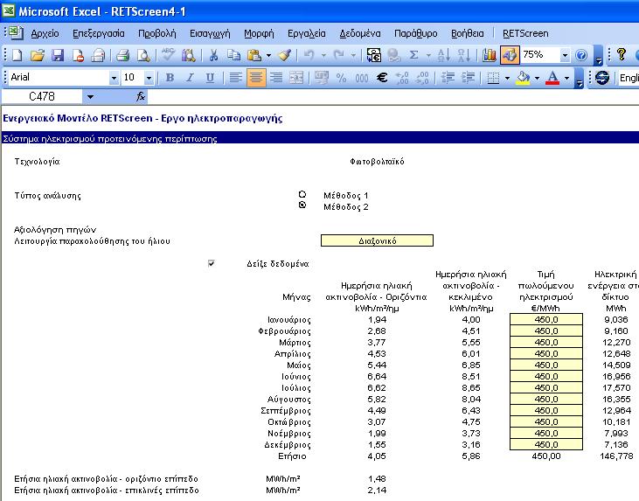Expand the AutoSum dropdown arrow
Image resolution: width=639 pixels, height=501 pixels.
(x=428, y=55)
